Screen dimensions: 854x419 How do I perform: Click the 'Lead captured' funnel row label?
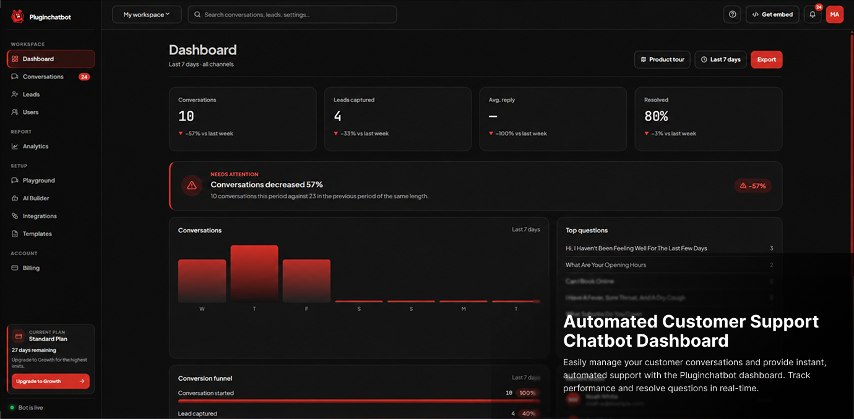197,414
